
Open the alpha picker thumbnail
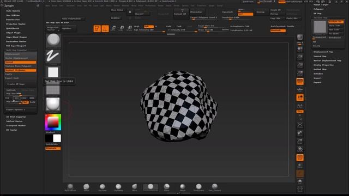point(53,72)
